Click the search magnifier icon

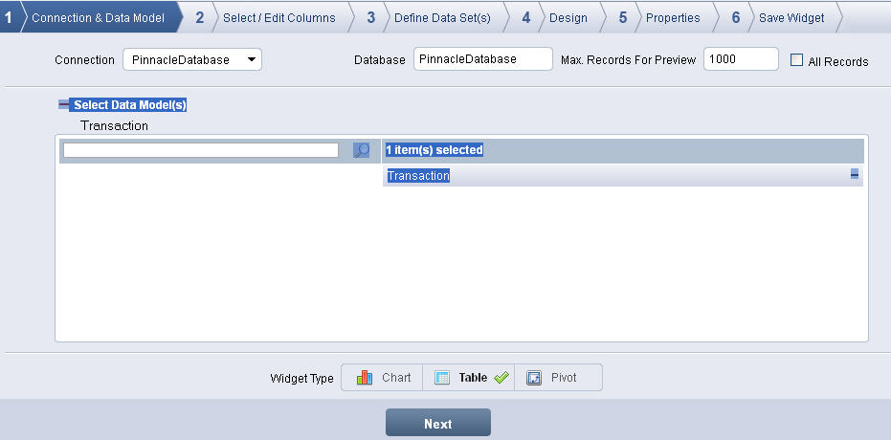point(361,150)
